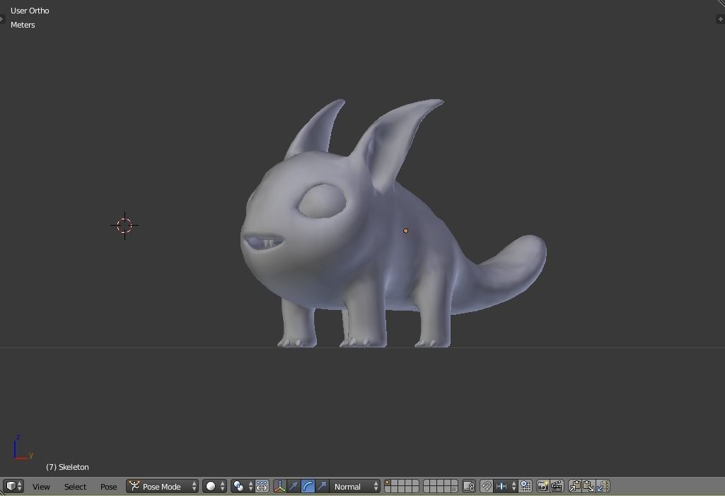Open the Pose menu
Image resolution: width=725 pixels, height=496 pixels.
pos(109,487)
